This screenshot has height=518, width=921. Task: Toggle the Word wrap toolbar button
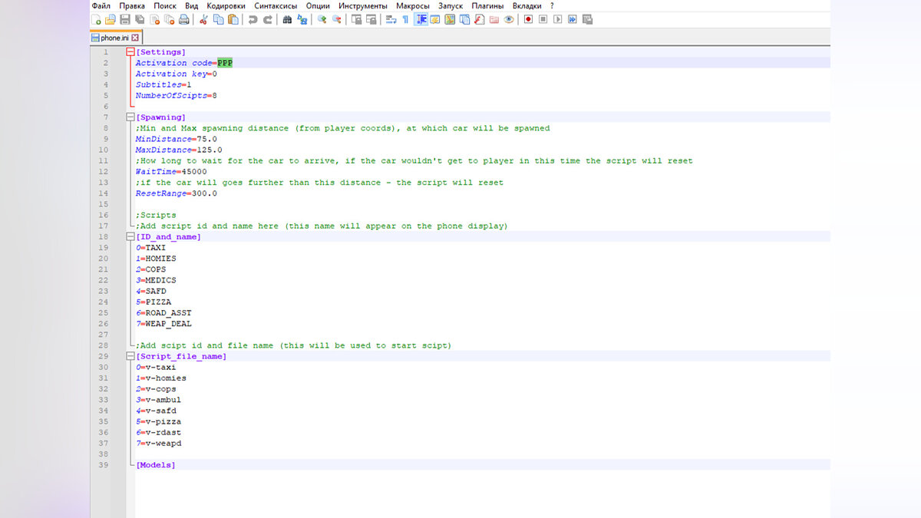(x=391, y=19)
